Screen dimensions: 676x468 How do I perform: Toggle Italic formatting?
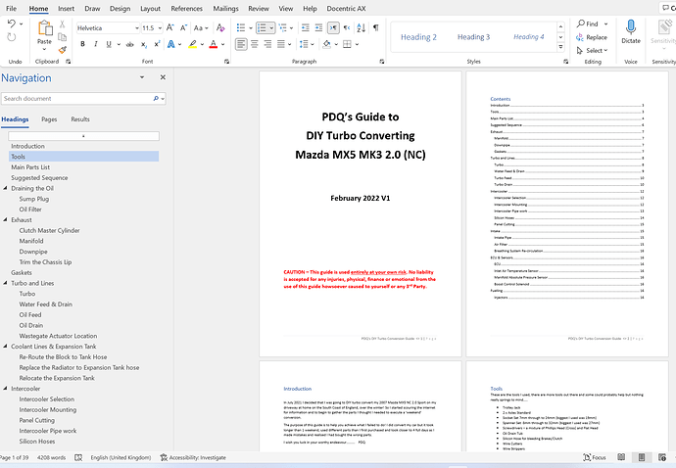[96, 44]
